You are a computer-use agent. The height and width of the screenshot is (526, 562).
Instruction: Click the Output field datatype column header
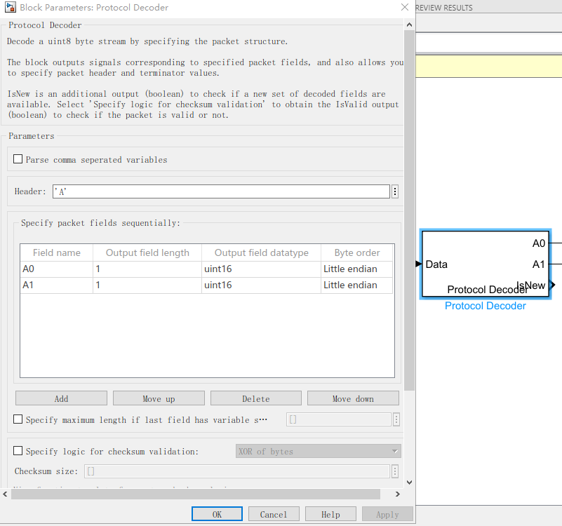click(x=261, y=252)
